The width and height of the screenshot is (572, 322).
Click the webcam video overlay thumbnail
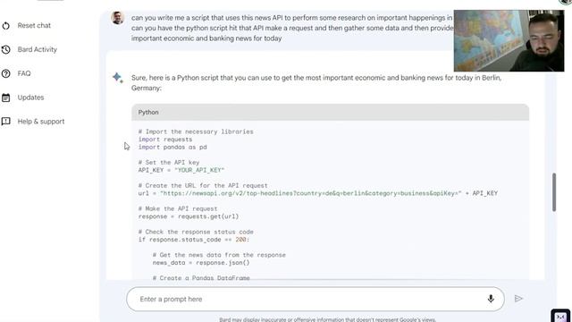(x=509, y=40)
